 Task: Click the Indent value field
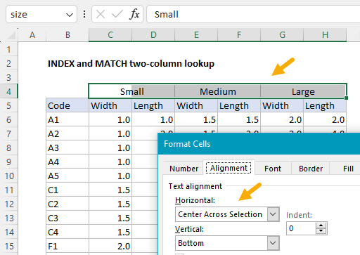click(x=302, y=228)
